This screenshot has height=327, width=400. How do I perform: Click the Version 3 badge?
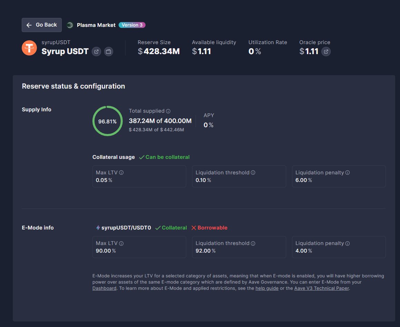click(x=132, y=25)
